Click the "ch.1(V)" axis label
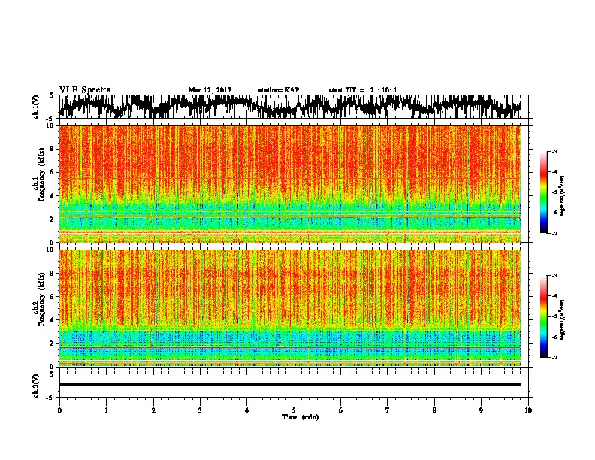This screenshot has width=595, height=460. pyautogui.click(x=36, y=107)
